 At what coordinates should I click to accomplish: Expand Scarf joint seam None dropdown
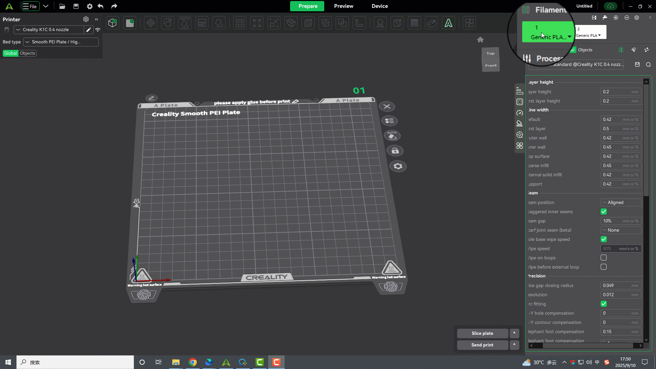pos(621,230)
